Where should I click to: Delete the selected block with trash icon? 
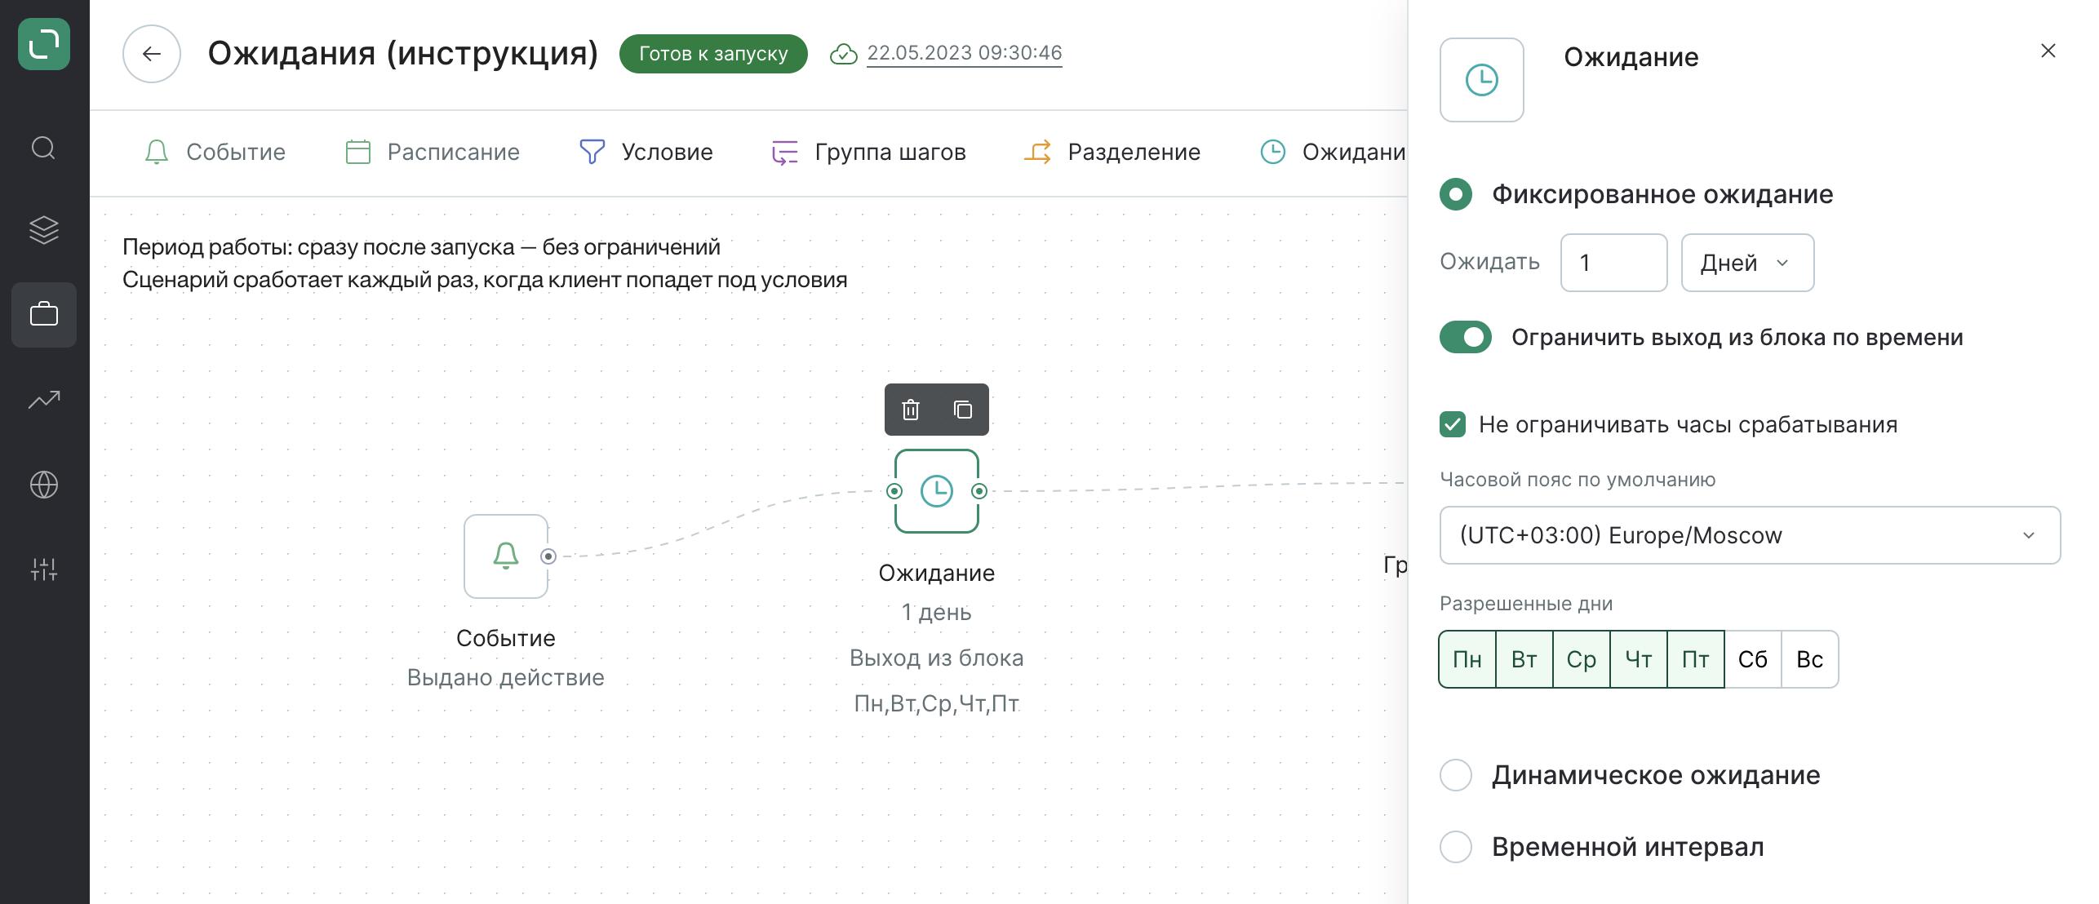(911, 410)
